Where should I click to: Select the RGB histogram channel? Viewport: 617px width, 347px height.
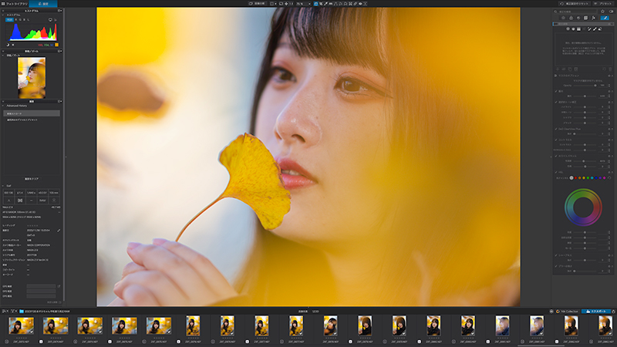(x=9, y=20)
